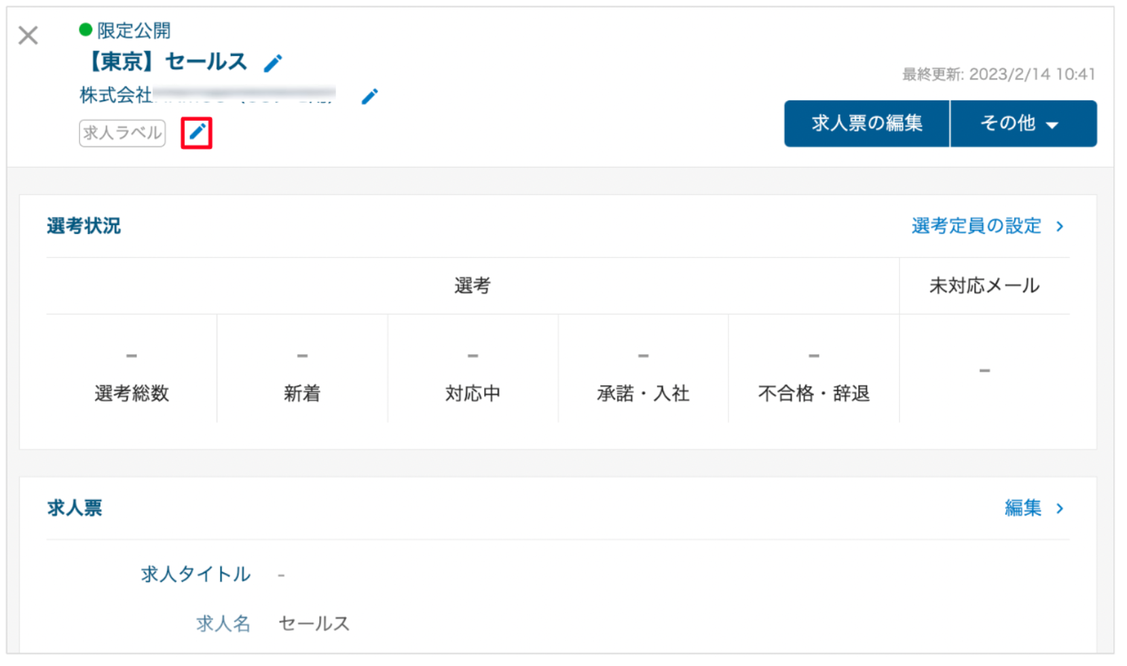Edit the 【東京】セールス title pencil icon

click(273, 63)
